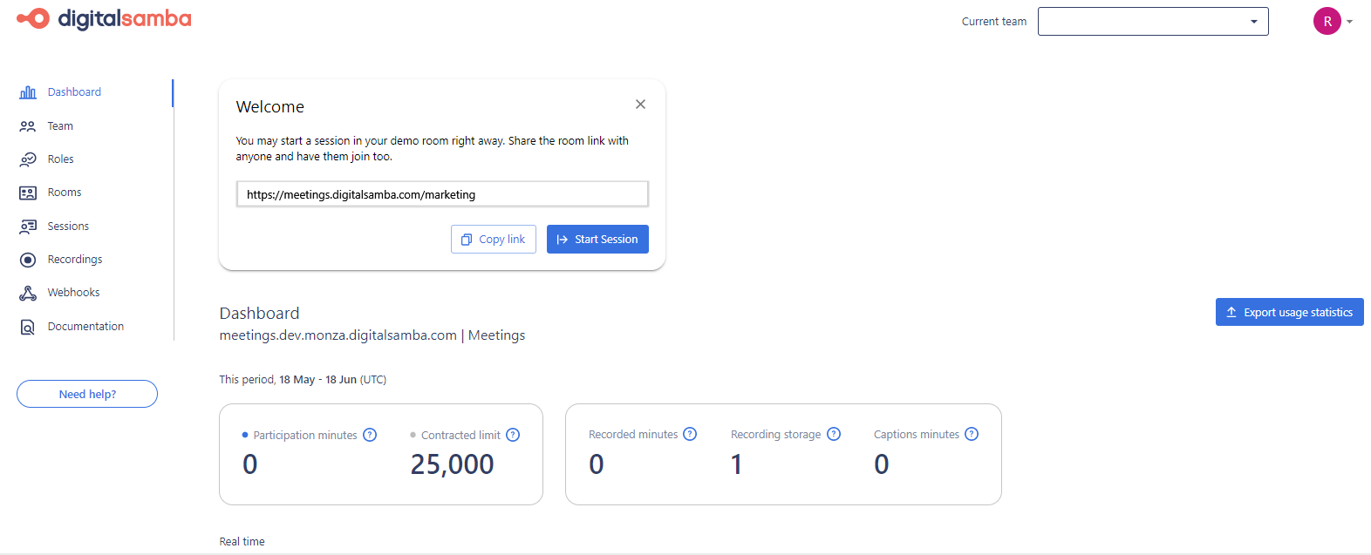
Task: Click help icon next to Participation minutes
Action: point(370,435)
